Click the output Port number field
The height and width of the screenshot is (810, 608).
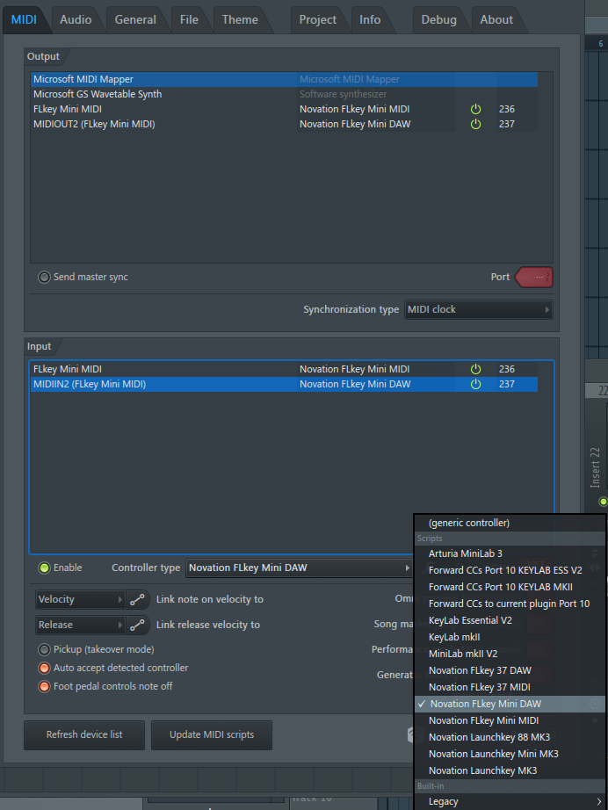[535, 277]
